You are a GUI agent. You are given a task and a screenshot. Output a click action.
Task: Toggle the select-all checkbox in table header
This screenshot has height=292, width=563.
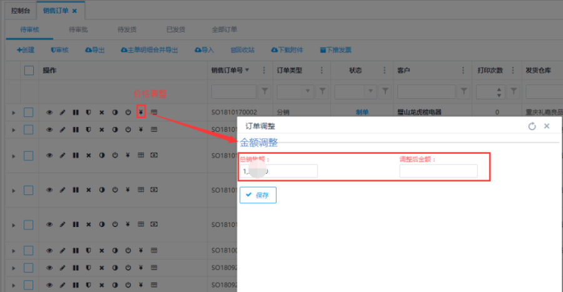coord(29,71)
